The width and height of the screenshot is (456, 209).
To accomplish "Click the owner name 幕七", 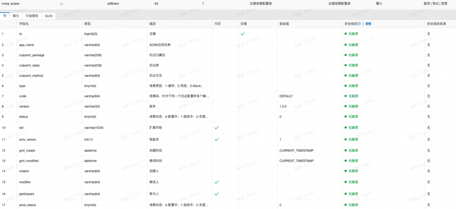I will tap(379, 4).
